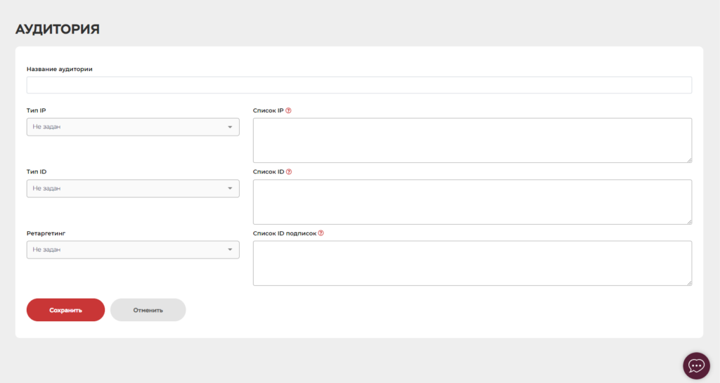
Task: Show help for Список ID подписок
Action: [x=321, y=233]
